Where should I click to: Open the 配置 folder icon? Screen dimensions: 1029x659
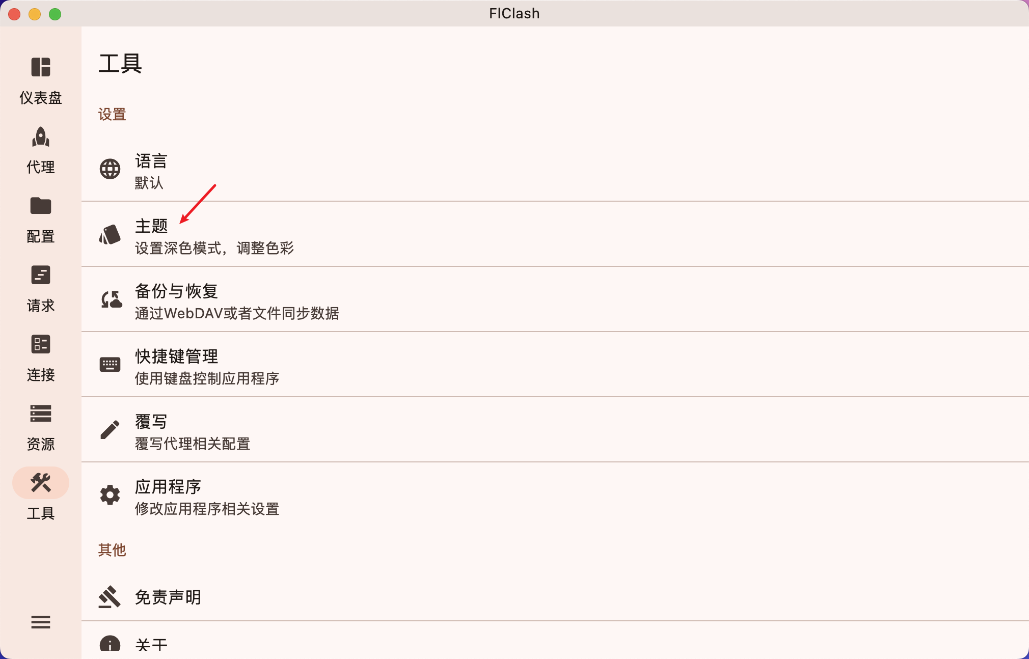tap(41, 206)
